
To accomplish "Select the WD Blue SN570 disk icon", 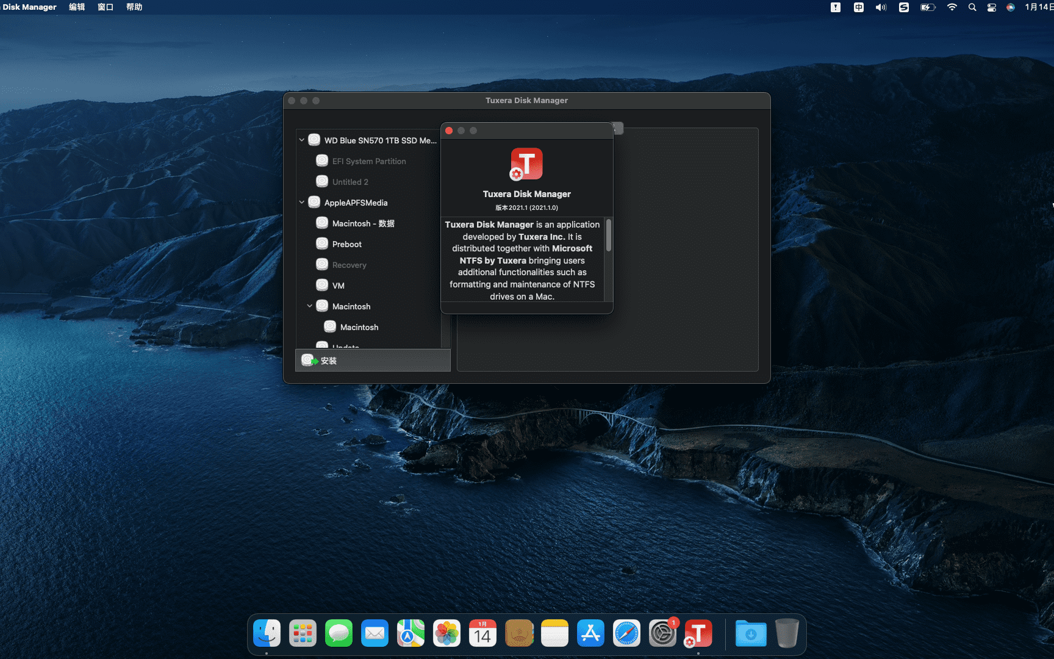I will [314, 140].
